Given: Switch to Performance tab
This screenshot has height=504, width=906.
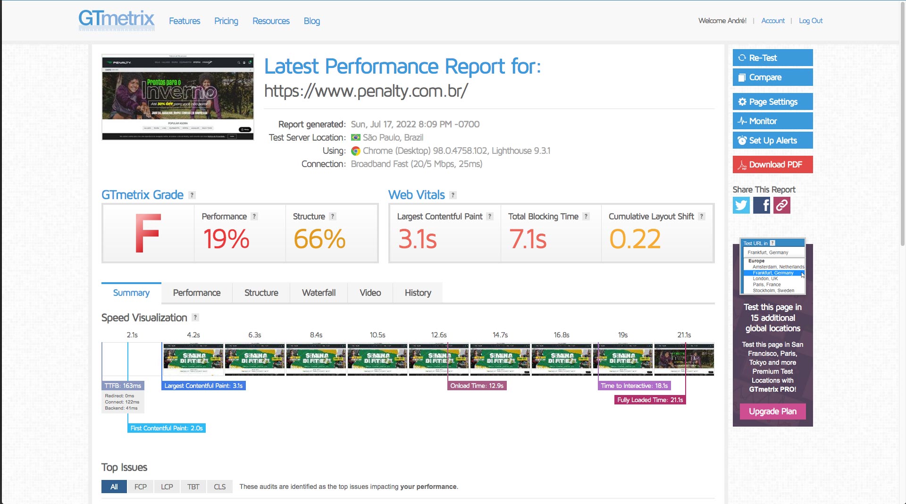Looking at the screenshot, I should click(197, 293).
